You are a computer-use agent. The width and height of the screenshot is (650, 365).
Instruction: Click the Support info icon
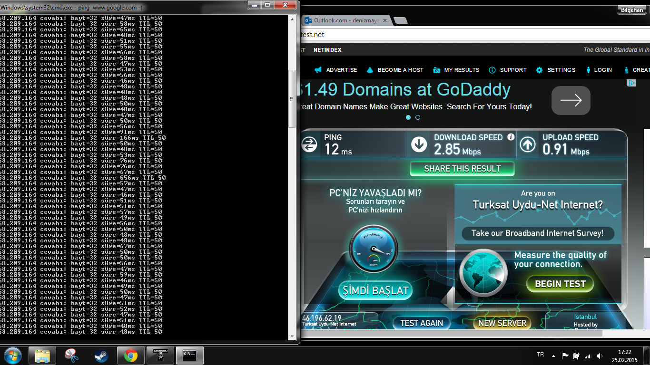pos(492,70)
